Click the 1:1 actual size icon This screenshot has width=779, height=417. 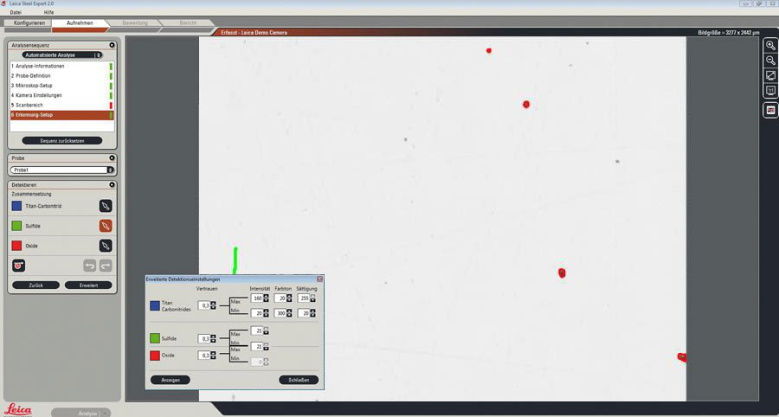[770, 91]
